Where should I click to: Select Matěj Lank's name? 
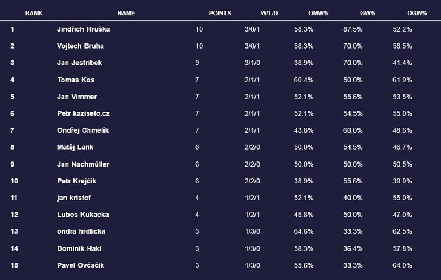click(x=75, y=147)
